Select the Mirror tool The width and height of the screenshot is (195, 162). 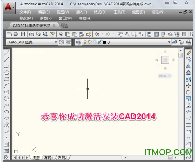(x=188, y=66)
